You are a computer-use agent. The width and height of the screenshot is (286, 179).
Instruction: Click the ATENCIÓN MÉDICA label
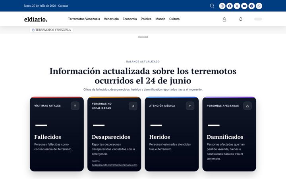pos(162,106)
